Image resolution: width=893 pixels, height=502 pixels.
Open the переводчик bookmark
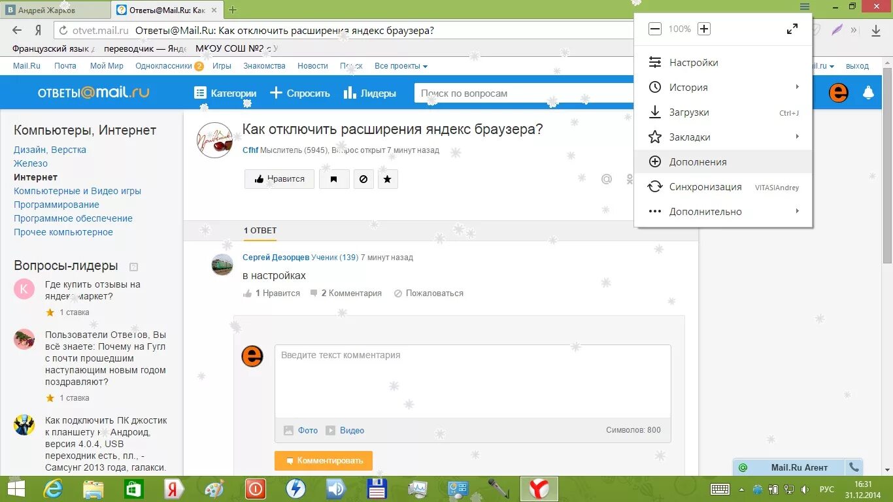tap(145, 48)
